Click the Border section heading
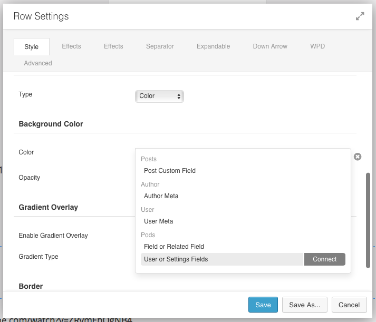The width and height of the screenshot is (376, 322). 31,286
